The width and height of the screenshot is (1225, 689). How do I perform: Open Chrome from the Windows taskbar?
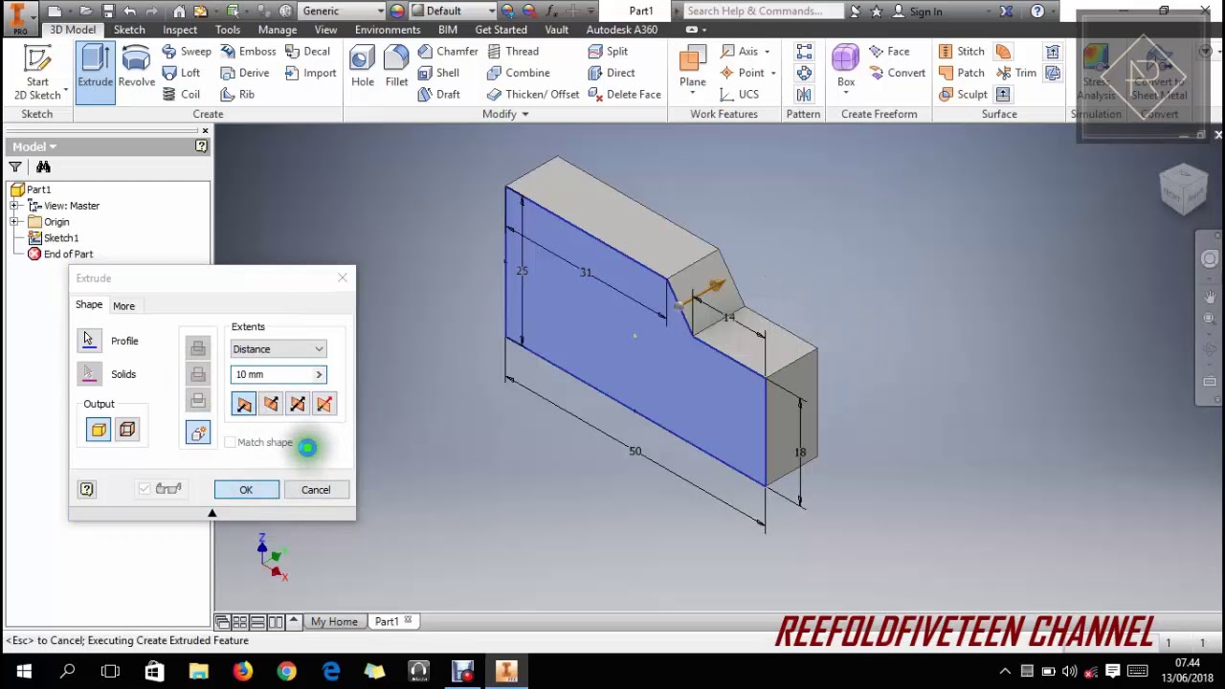[287, 672]
